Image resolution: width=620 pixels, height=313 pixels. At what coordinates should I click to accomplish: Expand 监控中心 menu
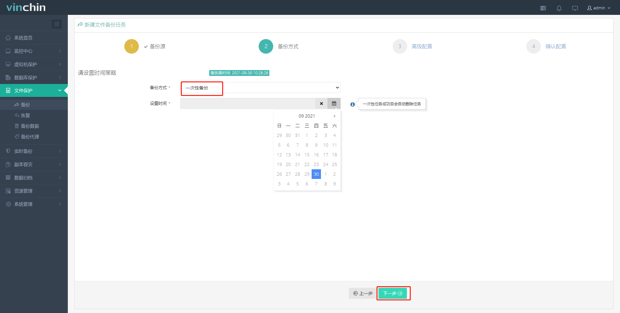[34, 51]
